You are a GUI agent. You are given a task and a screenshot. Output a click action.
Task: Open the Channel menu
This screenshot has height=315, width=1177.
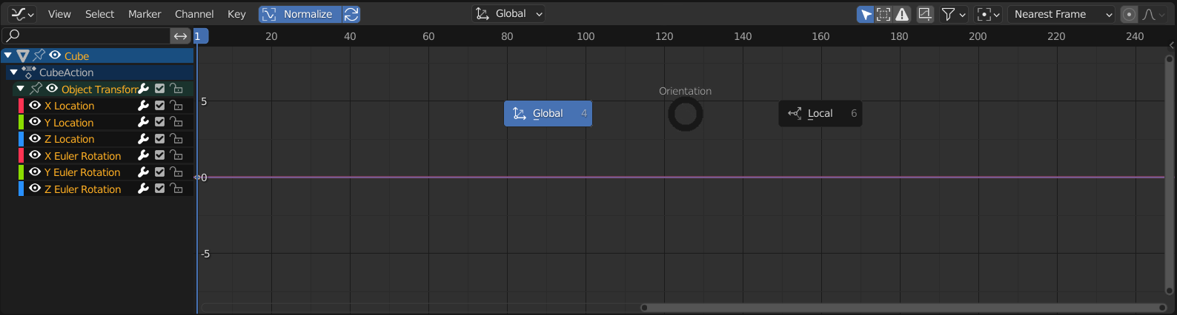click(194, 14)
